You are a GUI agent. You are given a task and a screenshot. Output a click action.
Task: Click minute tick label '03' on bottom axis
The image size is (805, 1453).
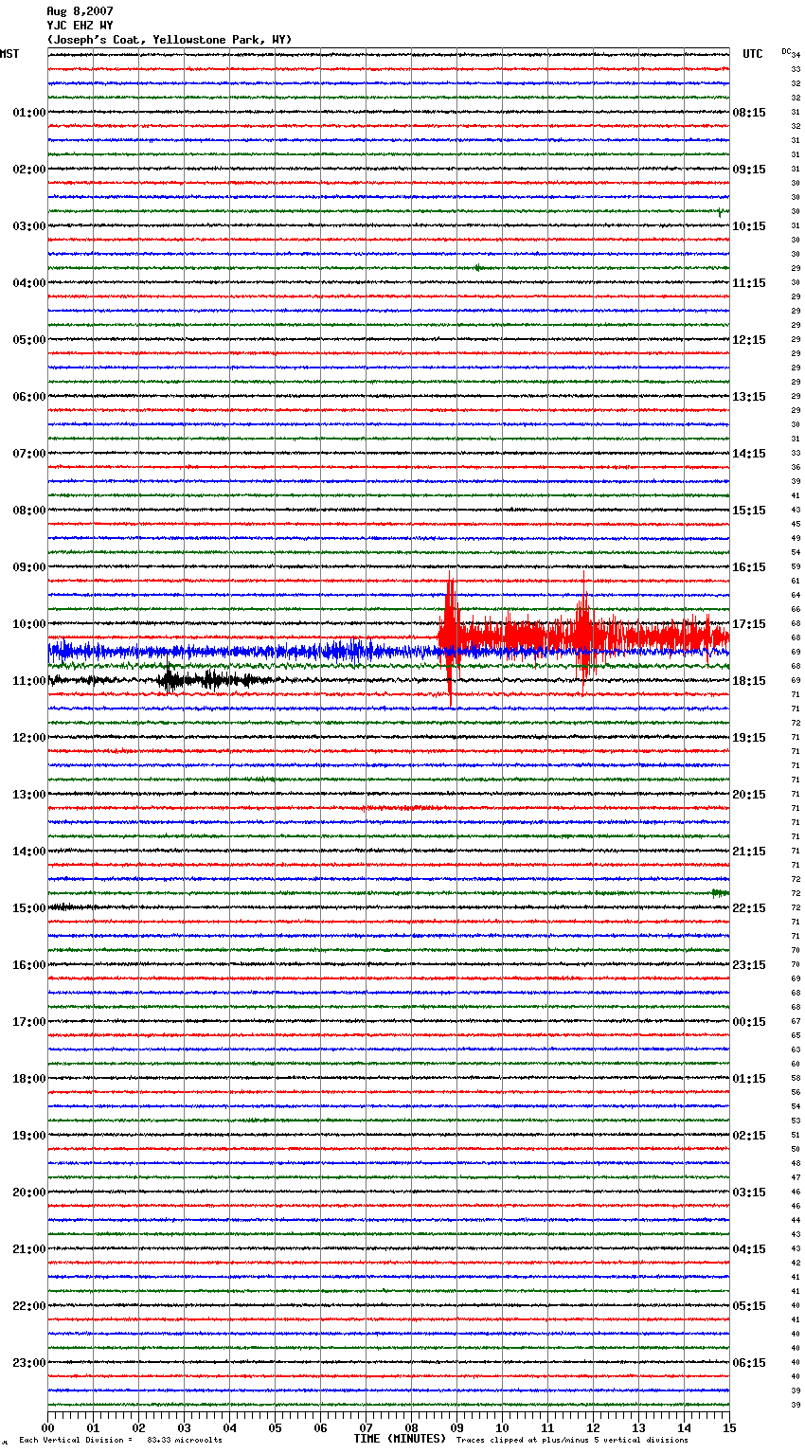[184, 1427]
